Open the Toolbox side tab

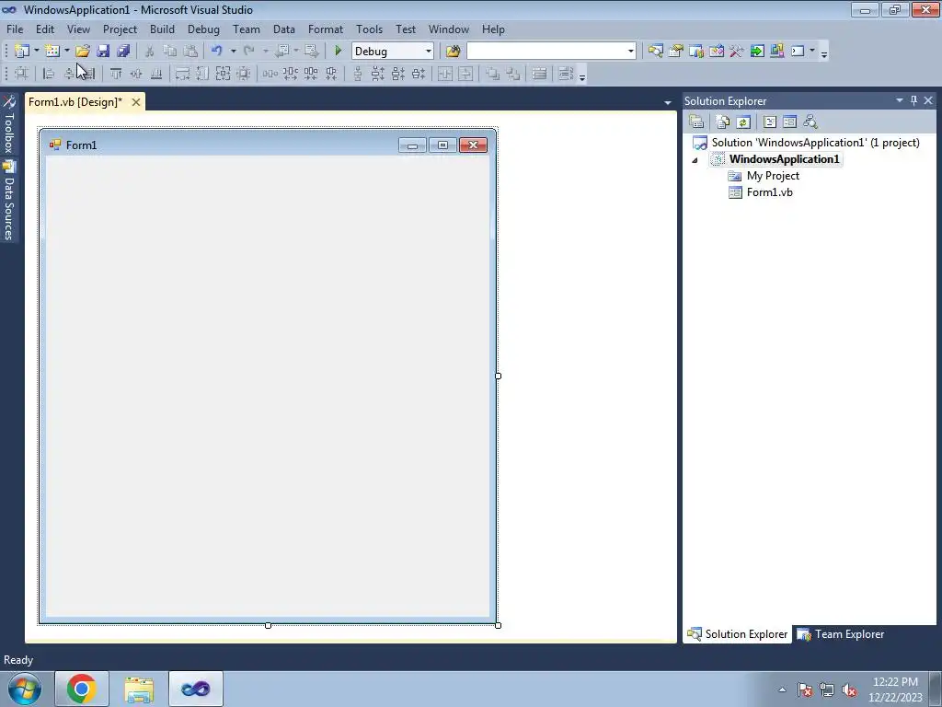[9, 124]
